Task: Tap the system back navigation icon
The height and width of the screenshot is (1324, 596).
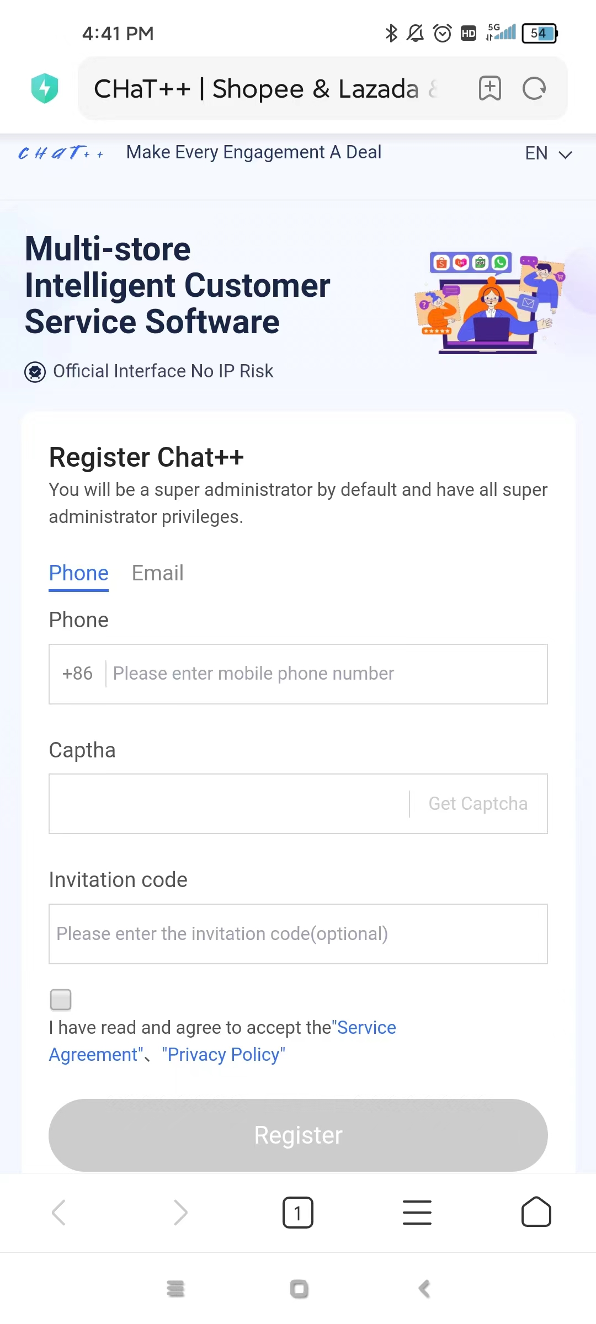Action: pyautogui.click(x=424, y=1289)
